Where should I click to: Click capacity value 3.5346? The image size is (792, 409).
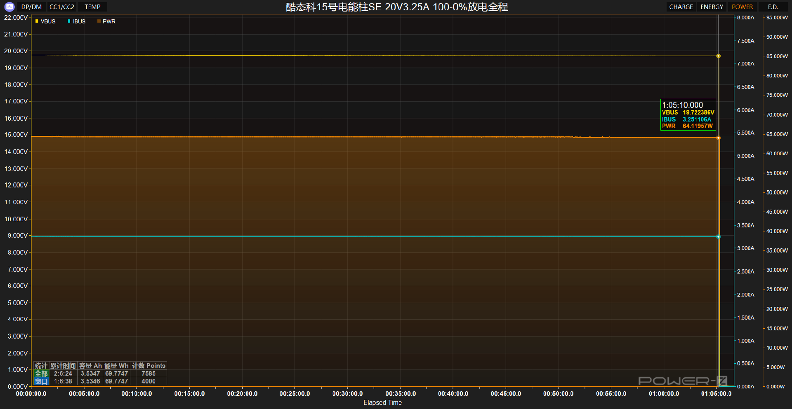[x=90, y=381]
